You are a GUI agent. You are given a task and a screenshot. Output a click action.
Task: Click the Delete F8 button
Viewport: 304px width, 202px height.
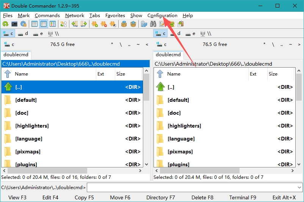click(x=202, y=197)
